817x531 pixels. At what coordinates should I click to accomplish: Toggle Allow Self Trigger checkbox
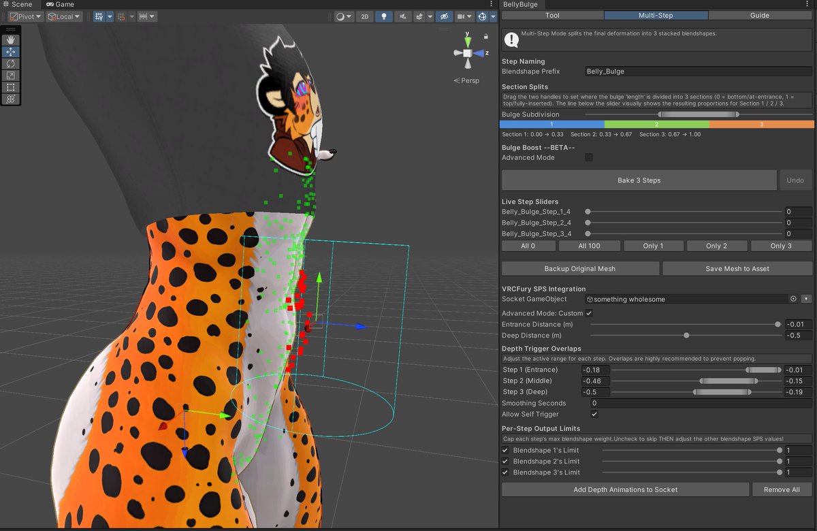(594, 414)
